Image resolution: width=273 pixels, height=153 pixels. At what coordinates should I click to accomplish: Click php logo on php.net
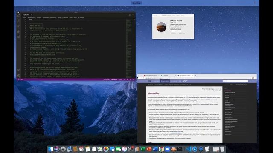pos(149,81)
